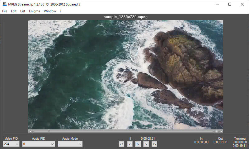Screen dimensions: 249x149
Task: Open the Window menu
Action: (50, 11)
